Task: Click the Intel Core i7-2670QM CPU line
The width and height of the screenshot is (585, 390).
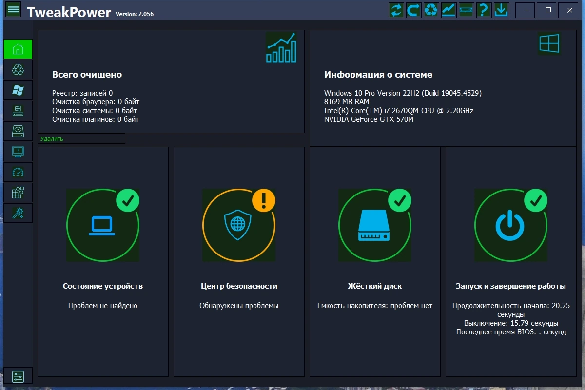Action: 399,111
